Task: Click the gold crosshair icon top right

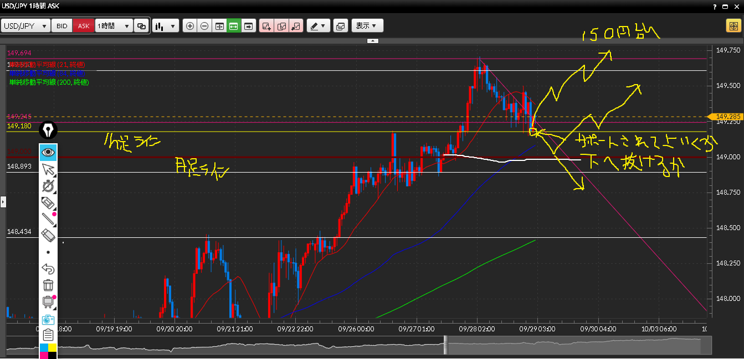Action: pyautogui.click(x=732, y=26)
